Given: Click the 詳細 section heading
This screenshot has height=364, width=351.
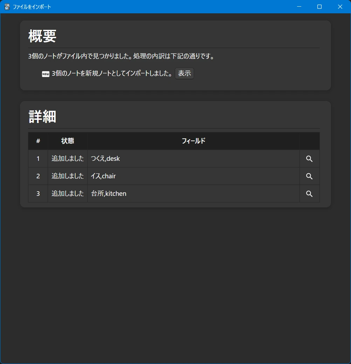Looking at the screenshot, I should point(42,117).
